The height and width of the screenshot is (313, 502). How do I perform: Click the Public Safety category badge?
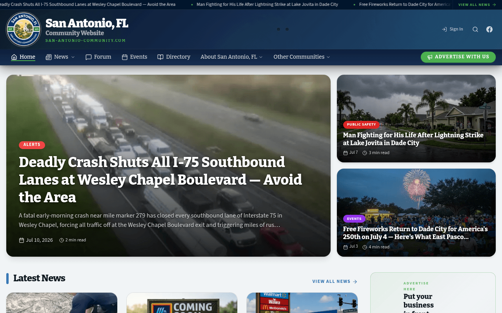361,124
